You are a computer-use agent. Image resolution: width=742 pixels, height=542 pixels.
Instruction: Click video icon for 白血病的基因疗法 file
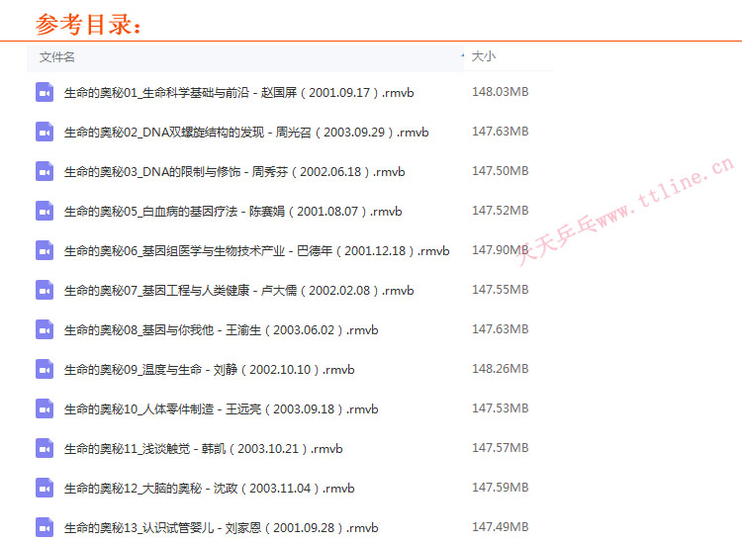tap(44, 211)
